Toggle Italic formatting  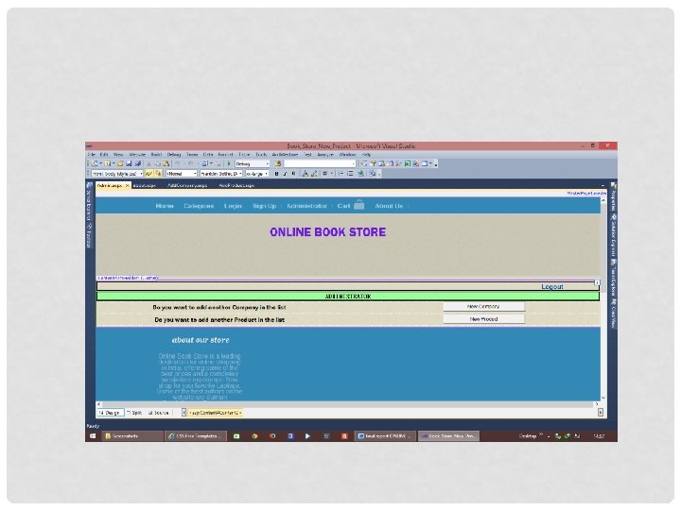click(285, 174)
